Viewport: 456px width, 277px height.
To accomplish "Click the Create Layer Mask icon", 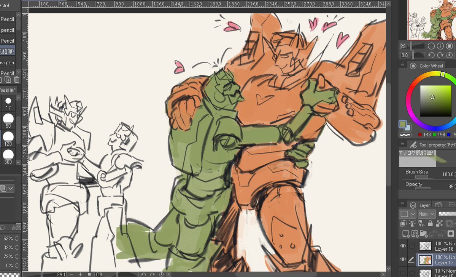I will pos(451,234).
